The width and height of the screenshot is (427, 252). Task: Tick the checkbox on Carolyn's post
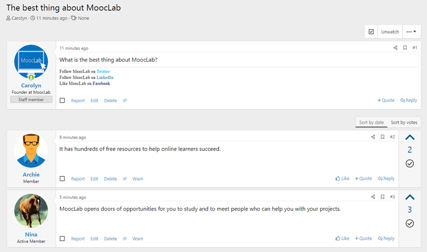(62, 100)
